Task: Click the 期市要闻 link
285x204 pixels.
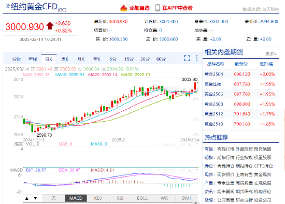Action: click(226, 192)
